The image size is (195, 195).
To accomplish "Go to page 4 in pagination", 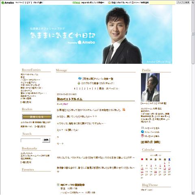I will point(90,89).
